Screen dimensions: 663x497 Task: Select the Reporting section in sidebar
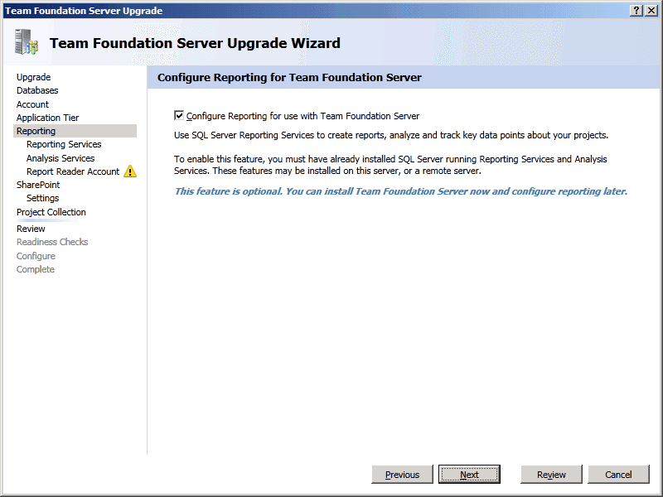point(36,131)
